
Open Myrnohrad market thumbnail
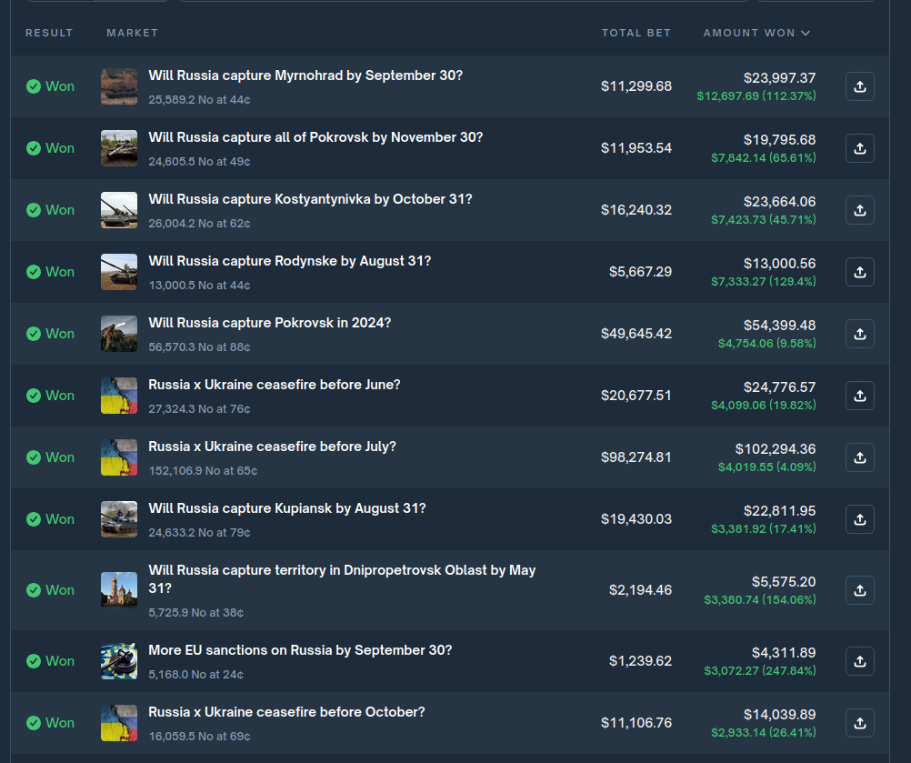119,86
